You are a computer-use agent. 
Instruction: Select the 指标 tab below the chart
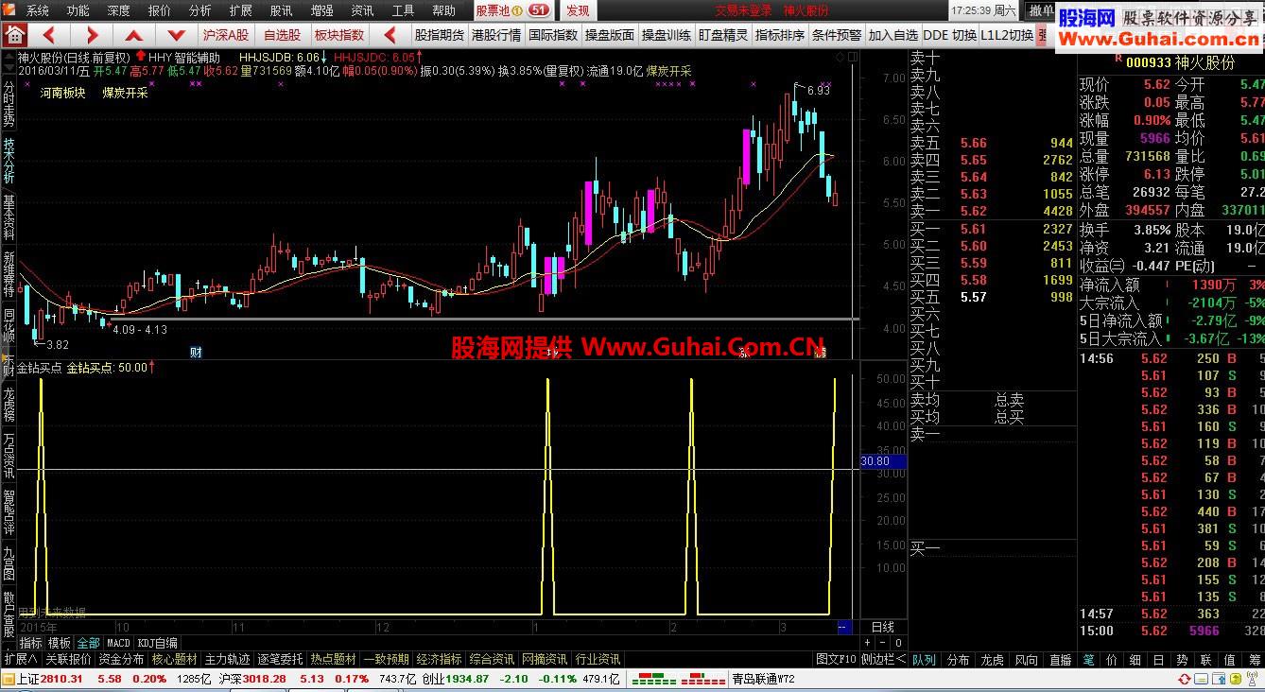31,643
